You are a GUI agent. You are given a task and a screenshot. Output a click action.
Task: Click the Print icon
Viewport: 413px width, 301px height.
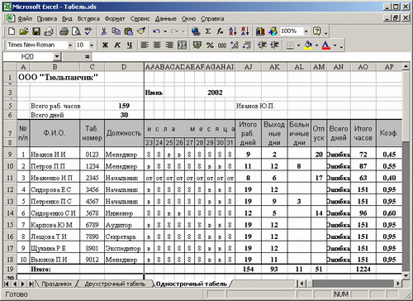pyautogui.click(x=64, y=31)
